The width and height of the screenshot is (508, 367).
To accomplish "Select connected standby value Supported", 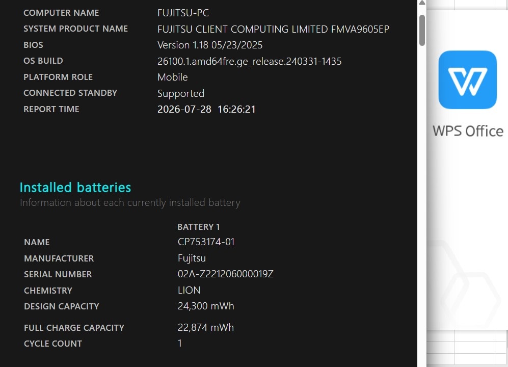I will click(181, 93).
